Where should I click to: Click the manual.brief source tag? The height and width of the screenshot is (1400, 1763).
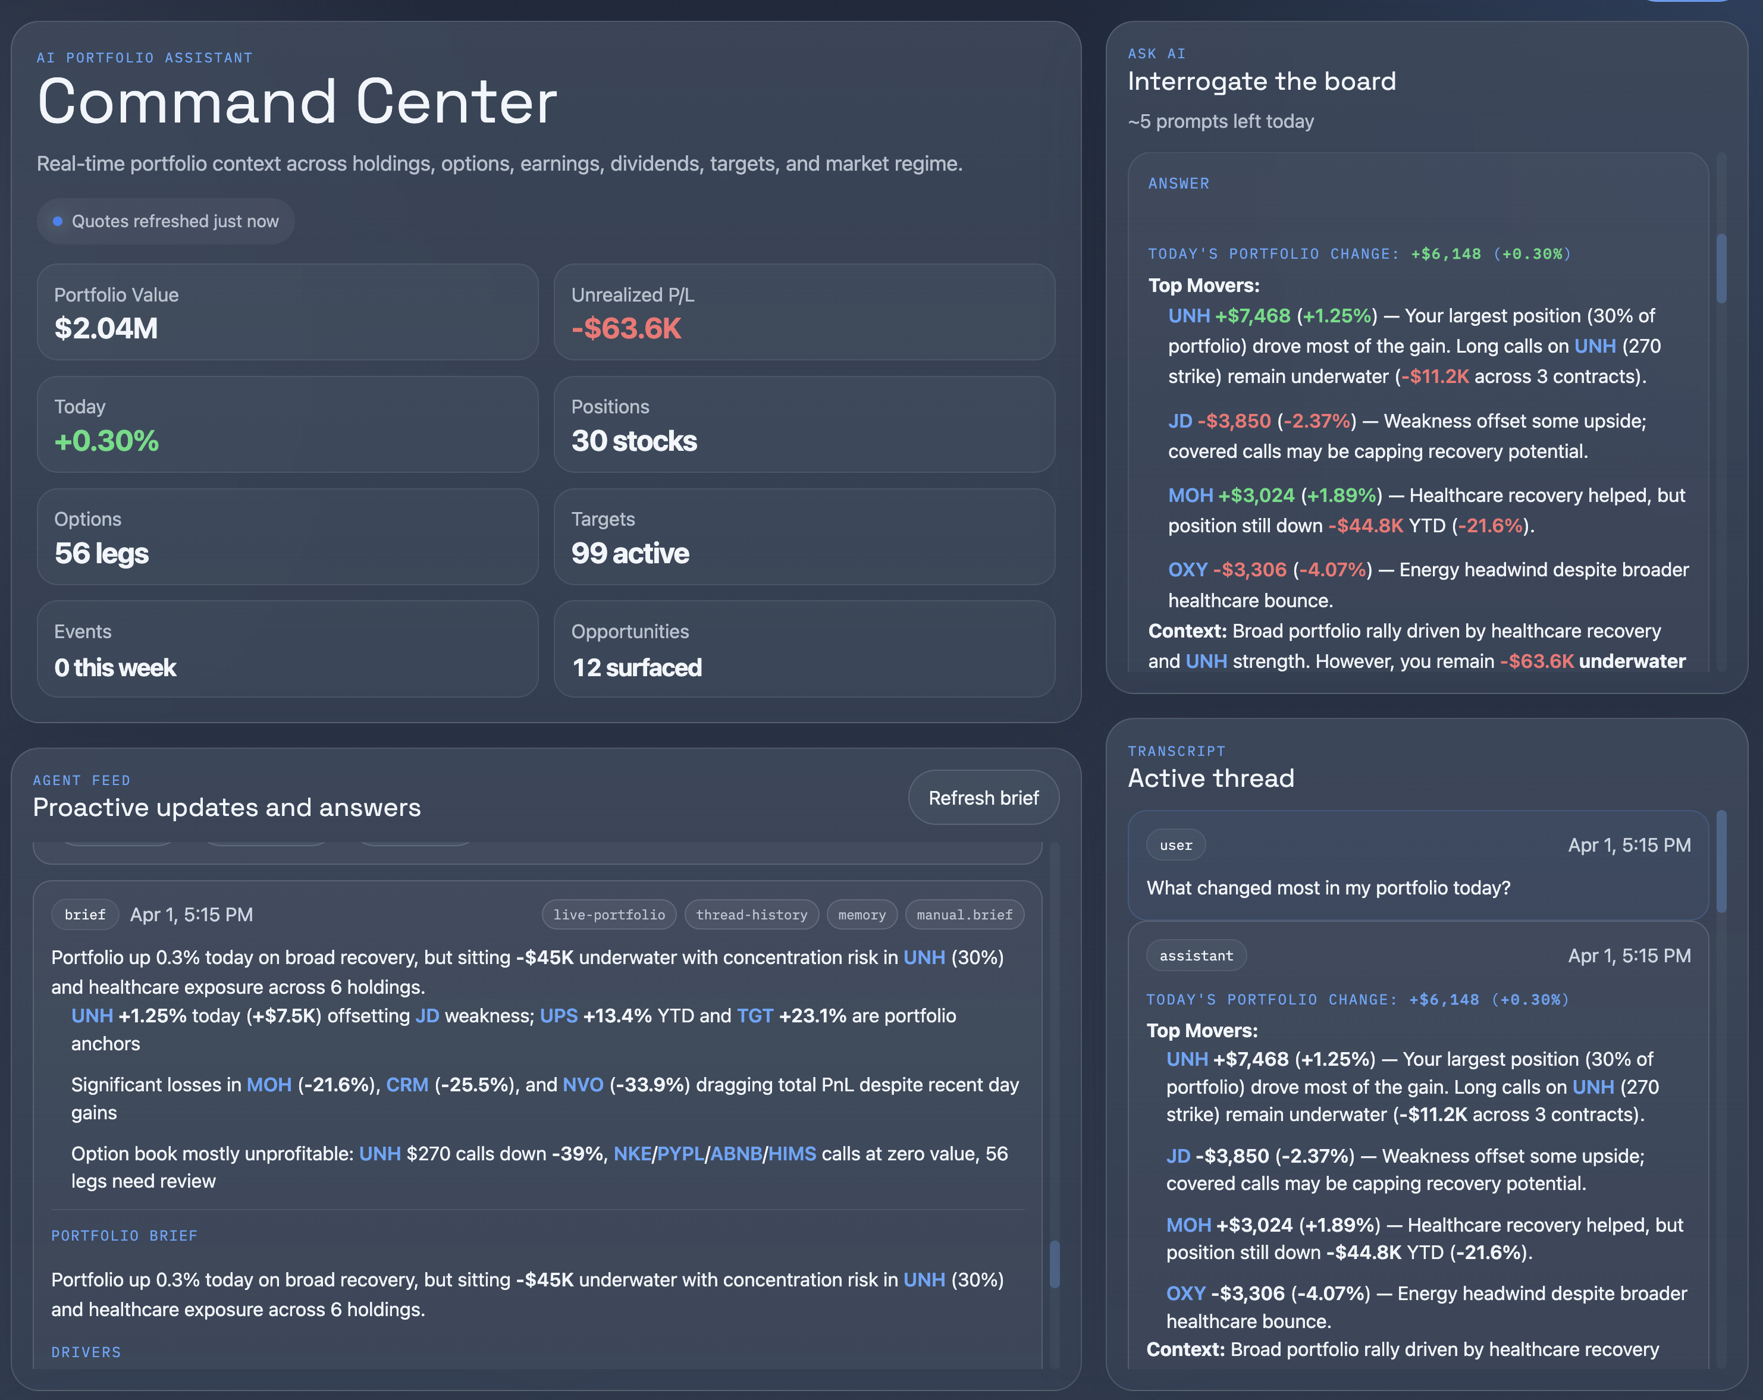point(964,914)
